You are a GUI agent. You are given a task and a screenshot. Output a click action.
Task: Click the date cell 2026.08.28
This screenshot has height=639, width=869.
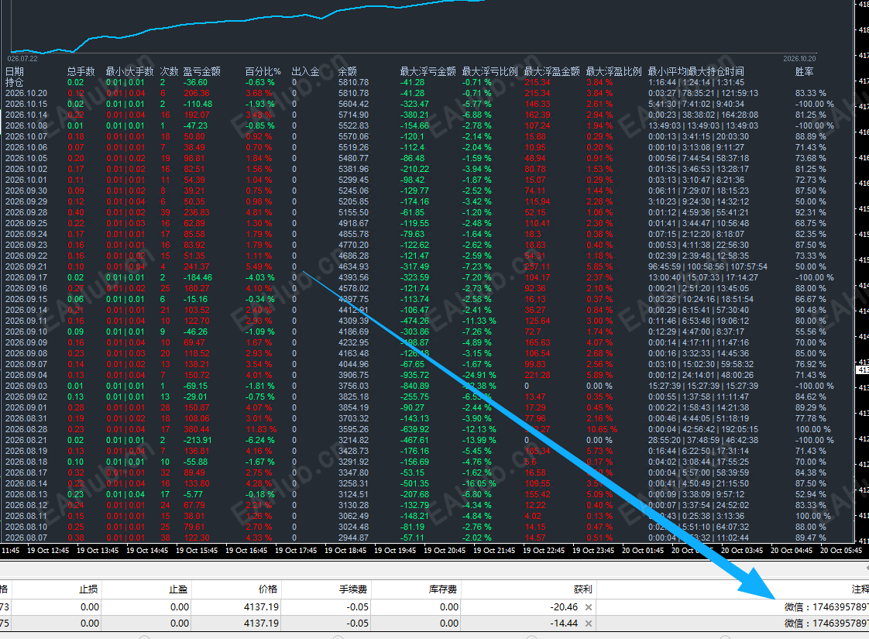26,430
